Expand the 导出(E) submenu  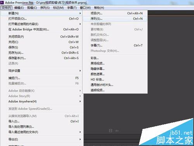point(42,139)
